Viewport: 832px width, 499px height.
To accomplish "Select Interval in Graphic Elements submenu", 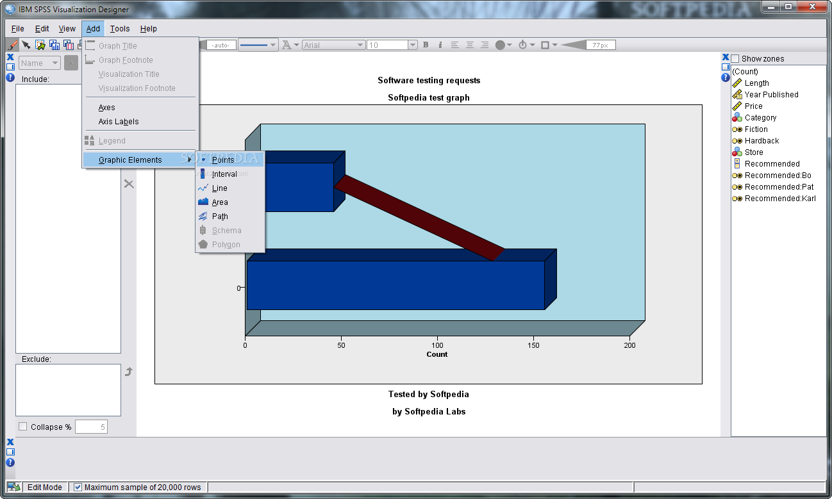I will pyautogui.click(x=230, y=174).
